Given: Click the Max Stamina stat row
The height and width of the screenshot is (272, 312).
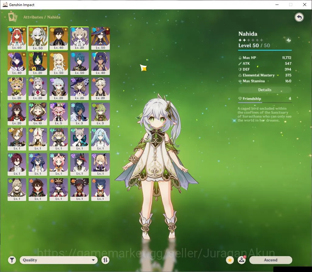Looking at the screenshot, I should coord(265,81).
